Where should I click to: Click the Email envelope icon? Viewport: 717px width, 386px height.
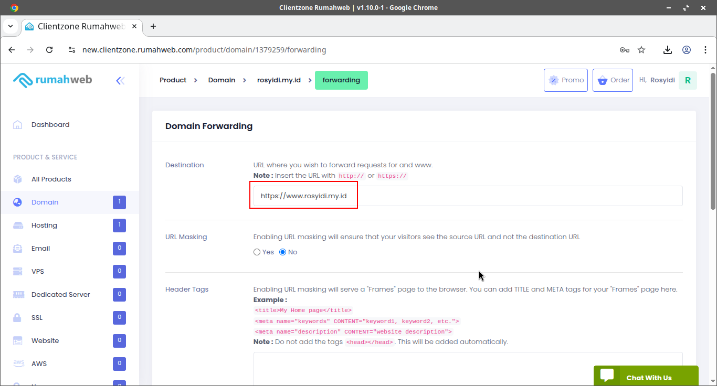point(18,249)
